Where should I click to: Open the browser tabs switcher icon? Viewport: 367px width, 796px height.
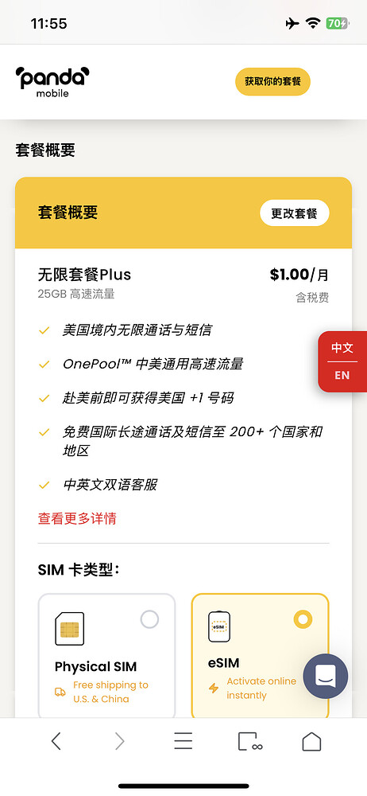pos(250,742)
